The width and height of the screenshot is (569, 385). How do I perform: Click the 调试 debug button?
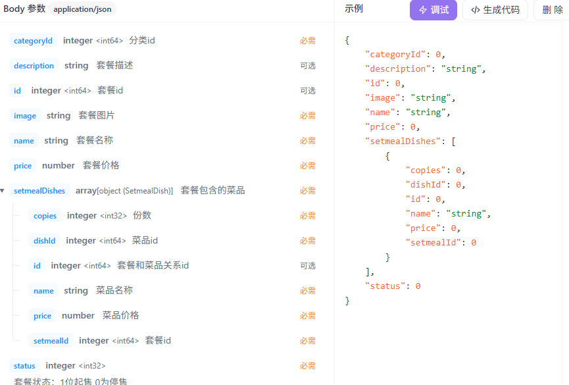point(433,10)
